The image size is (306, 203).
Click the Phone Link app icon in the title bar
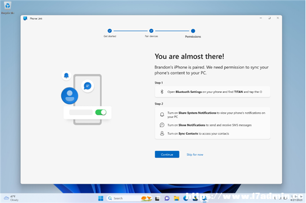pos(25,18)
